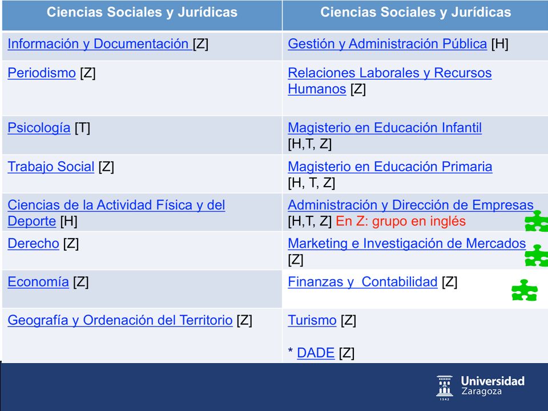Click the green puzzle icon beside Finanzas y Contabilidad
The width and height of the screenshot is (548, 411).
point(524,290)
